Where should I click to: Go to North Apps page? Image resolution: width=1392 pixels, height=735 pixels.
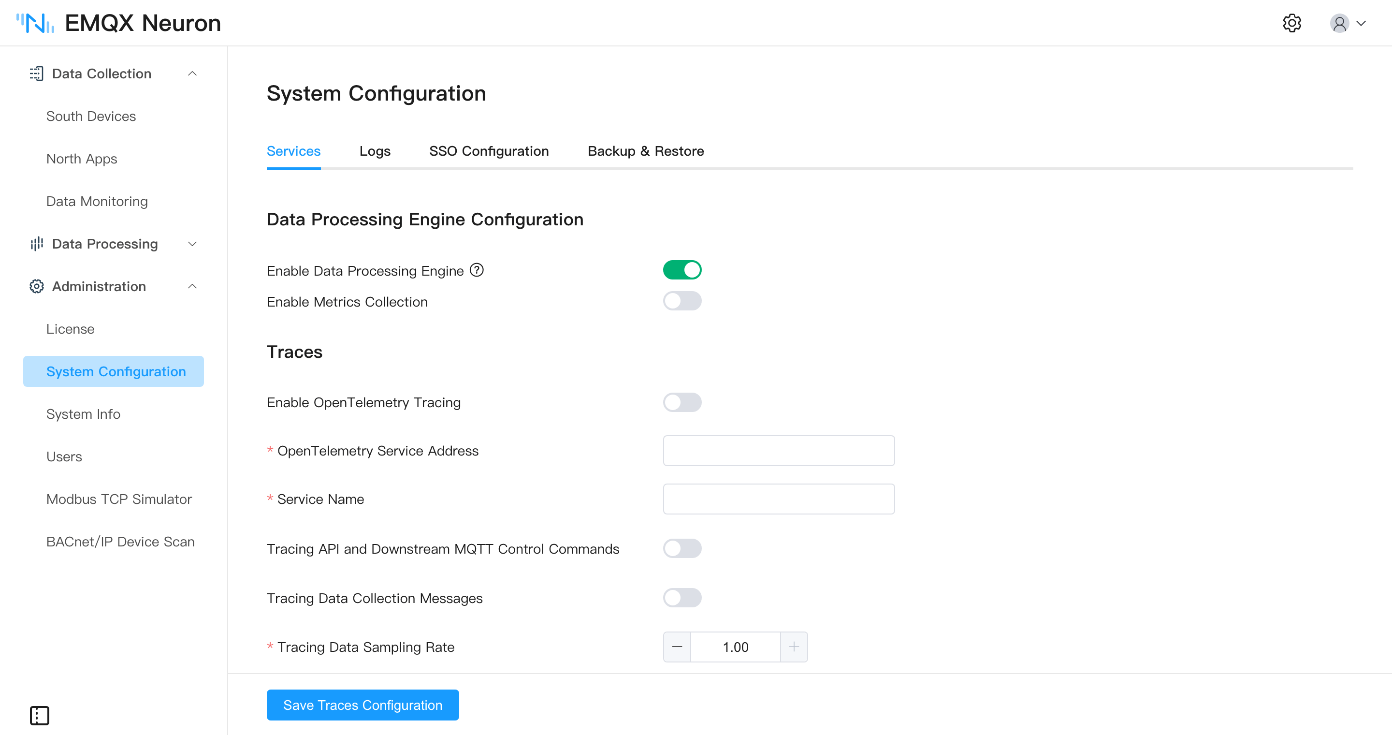click(x=82, y=159)
